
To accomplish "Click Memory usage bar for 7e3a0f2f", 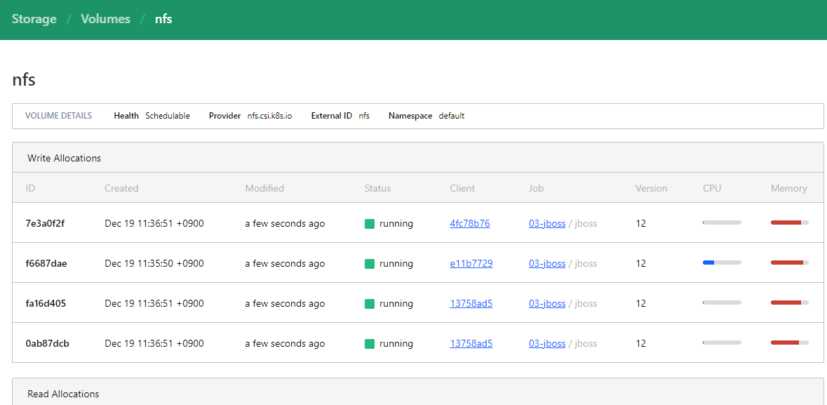I will tap(789, 223).
